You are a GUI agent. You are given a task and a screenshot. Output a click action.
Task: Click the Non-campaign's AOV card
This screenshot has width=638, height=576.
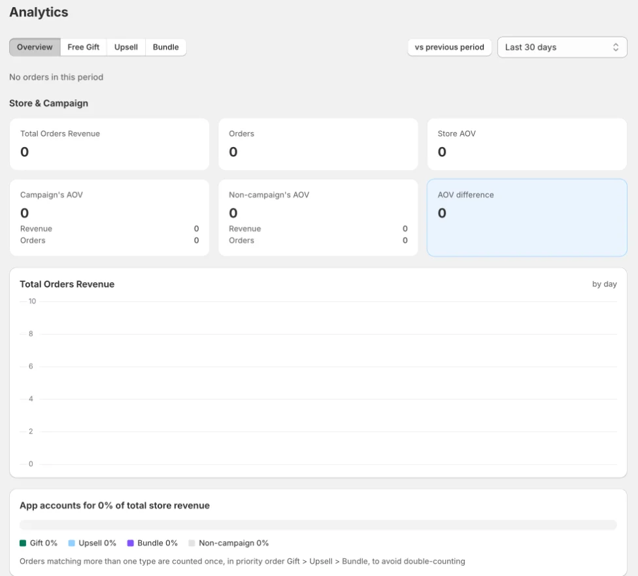click(318, 218)
